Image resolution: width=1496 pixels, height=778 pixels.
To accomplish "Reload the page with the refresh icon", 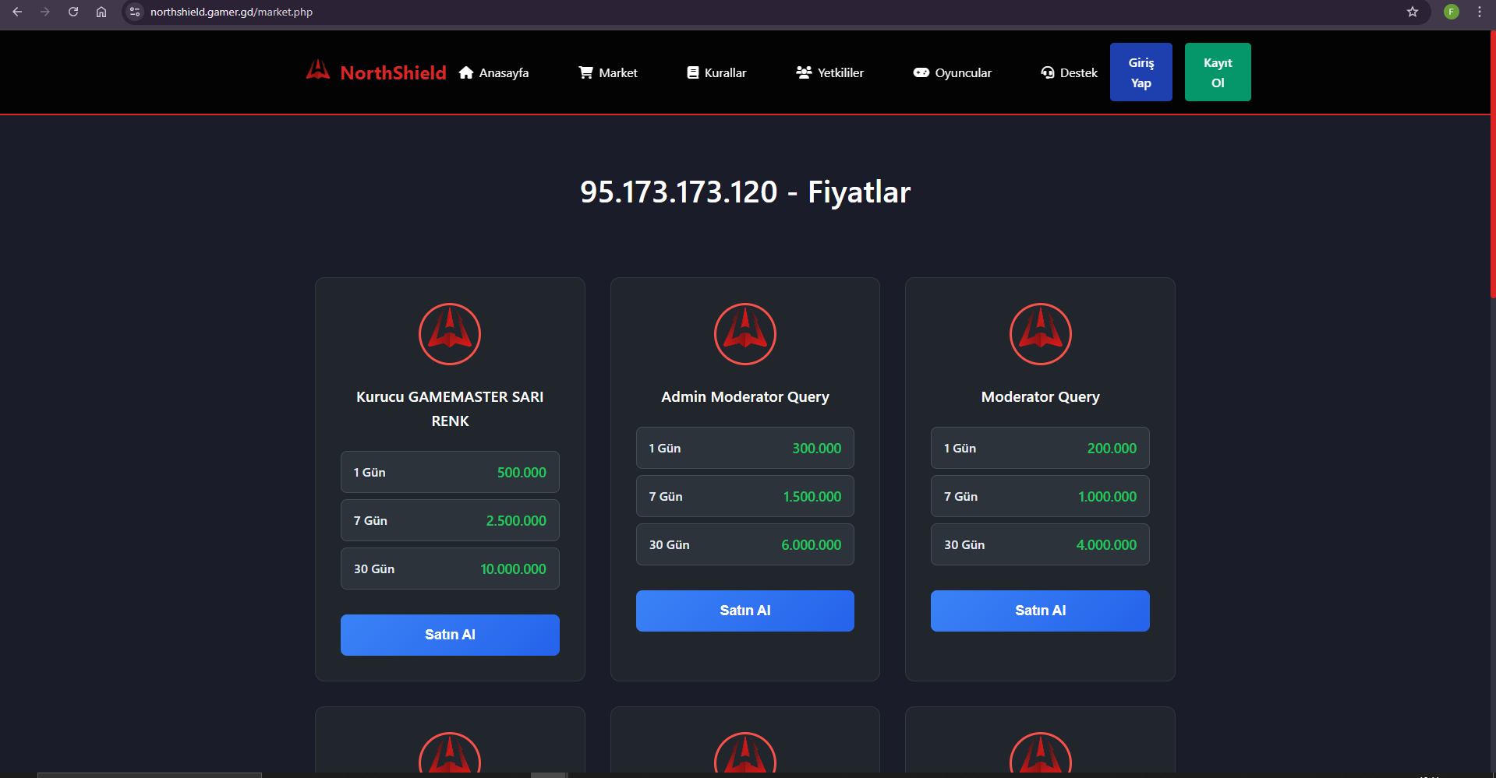I will (73, 12).
